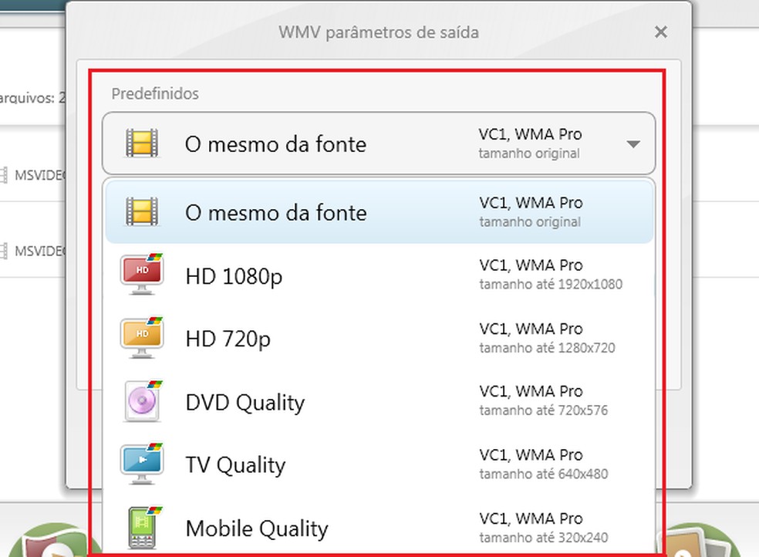Click the 'tamanho até 320x240' description
This screenshot has width=759, height=557.
coord(543,537)
